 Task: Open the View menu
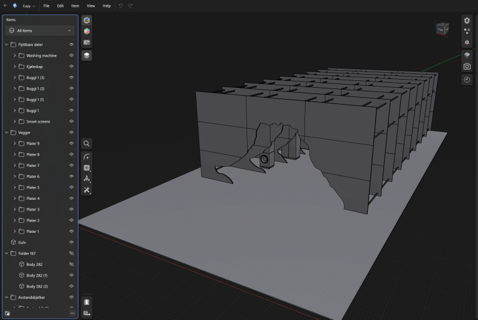point(91,6)
